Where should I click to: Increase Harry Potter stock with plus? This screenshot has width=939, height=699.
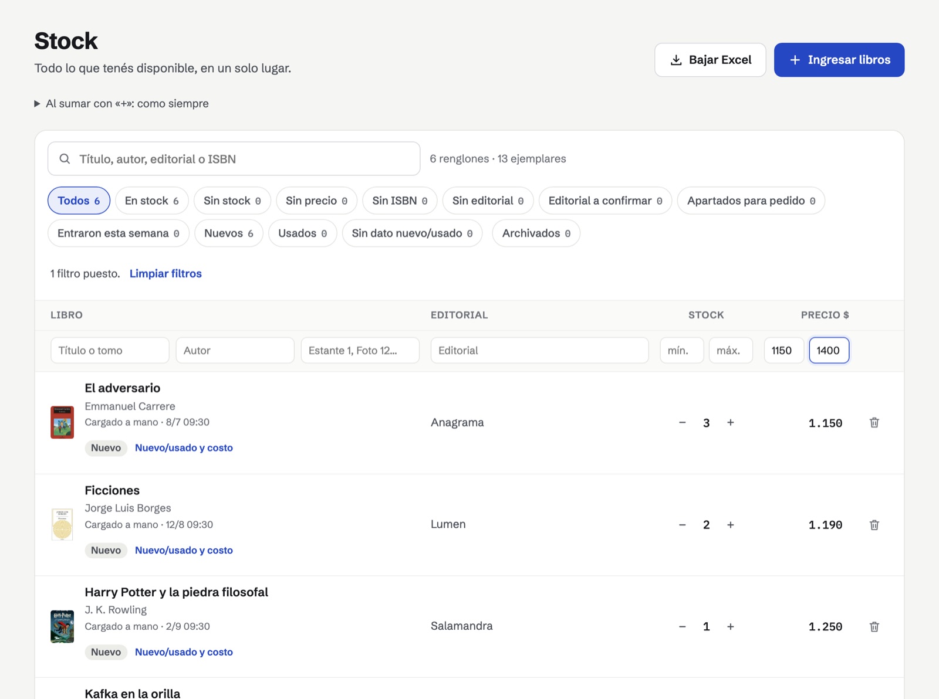pyautogui.click(x=731, y=627)
